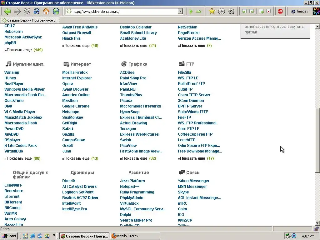Click the K-Meleon taskbar button
This screenshot has height=240, width=320.
click(x=85, y=236)
